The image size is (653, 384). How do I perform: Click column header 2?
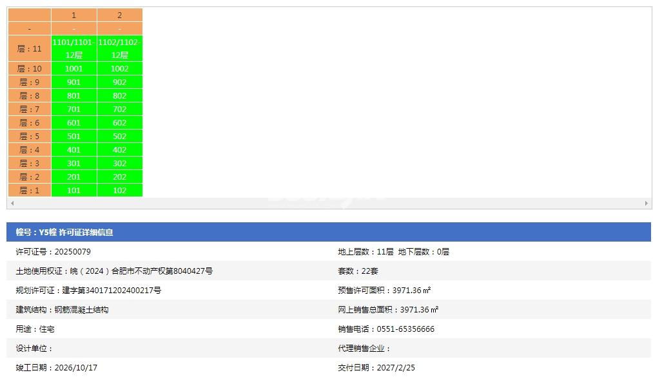119,15
